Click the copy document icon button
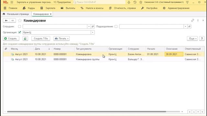 point(25,39)
